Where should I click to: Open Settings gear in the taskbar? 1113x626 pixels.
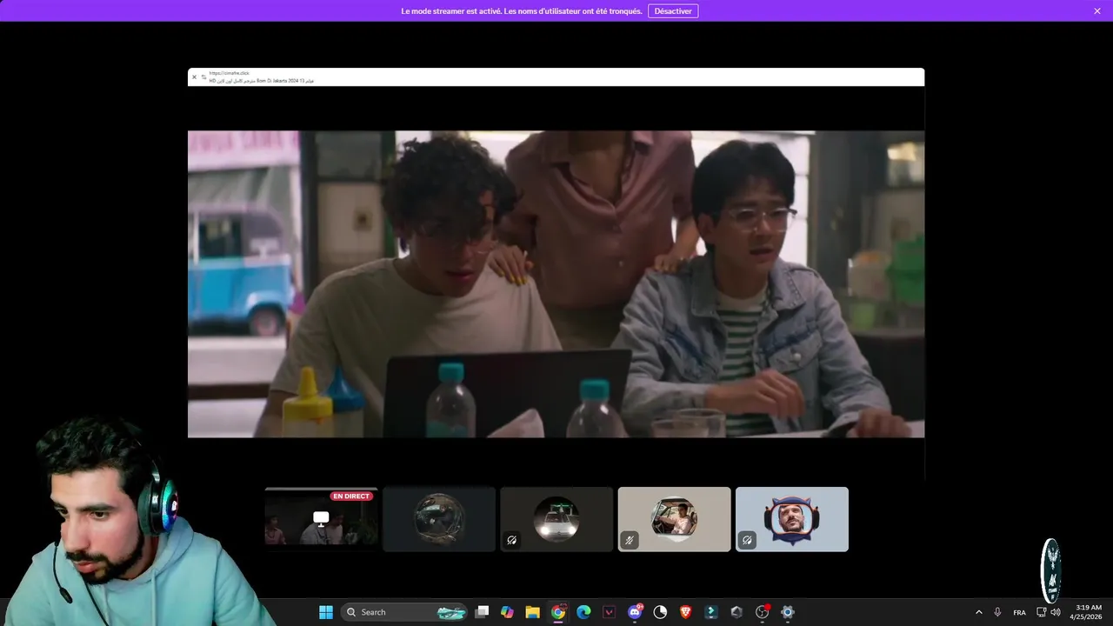coord(788,612)
